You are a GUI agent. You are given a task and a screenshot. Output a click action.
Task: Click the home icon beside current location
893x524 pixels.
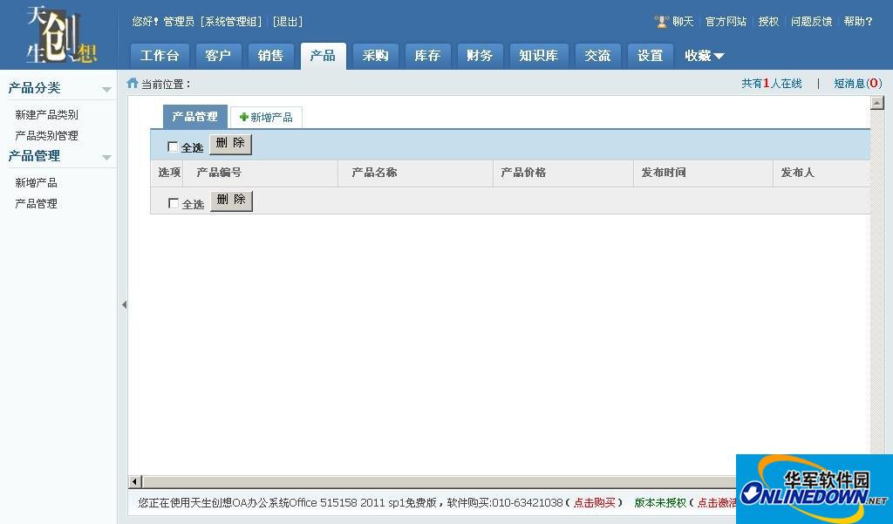coord(133,84)
